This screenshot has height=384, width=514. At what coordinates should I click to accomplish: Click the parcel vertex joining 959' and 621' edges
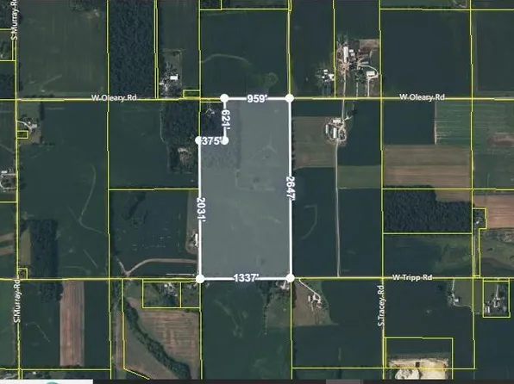click(x=224, y=98)
